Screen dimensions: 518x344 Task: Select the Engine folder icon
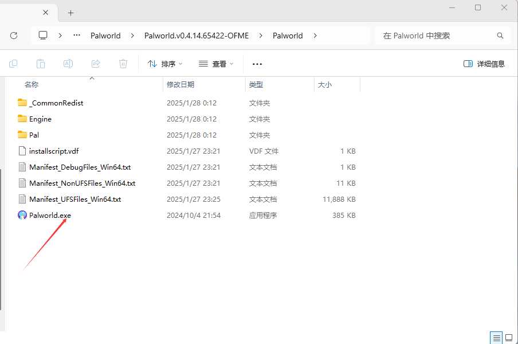coord(22,118)
